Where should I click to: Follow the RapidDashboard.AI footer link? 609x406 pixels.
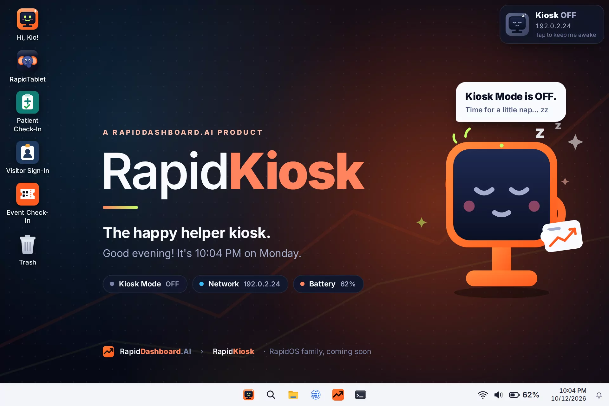point(155,351)
